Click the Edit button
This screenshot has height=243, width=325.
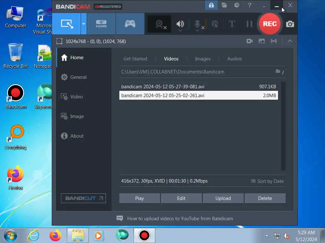(181, 198)
